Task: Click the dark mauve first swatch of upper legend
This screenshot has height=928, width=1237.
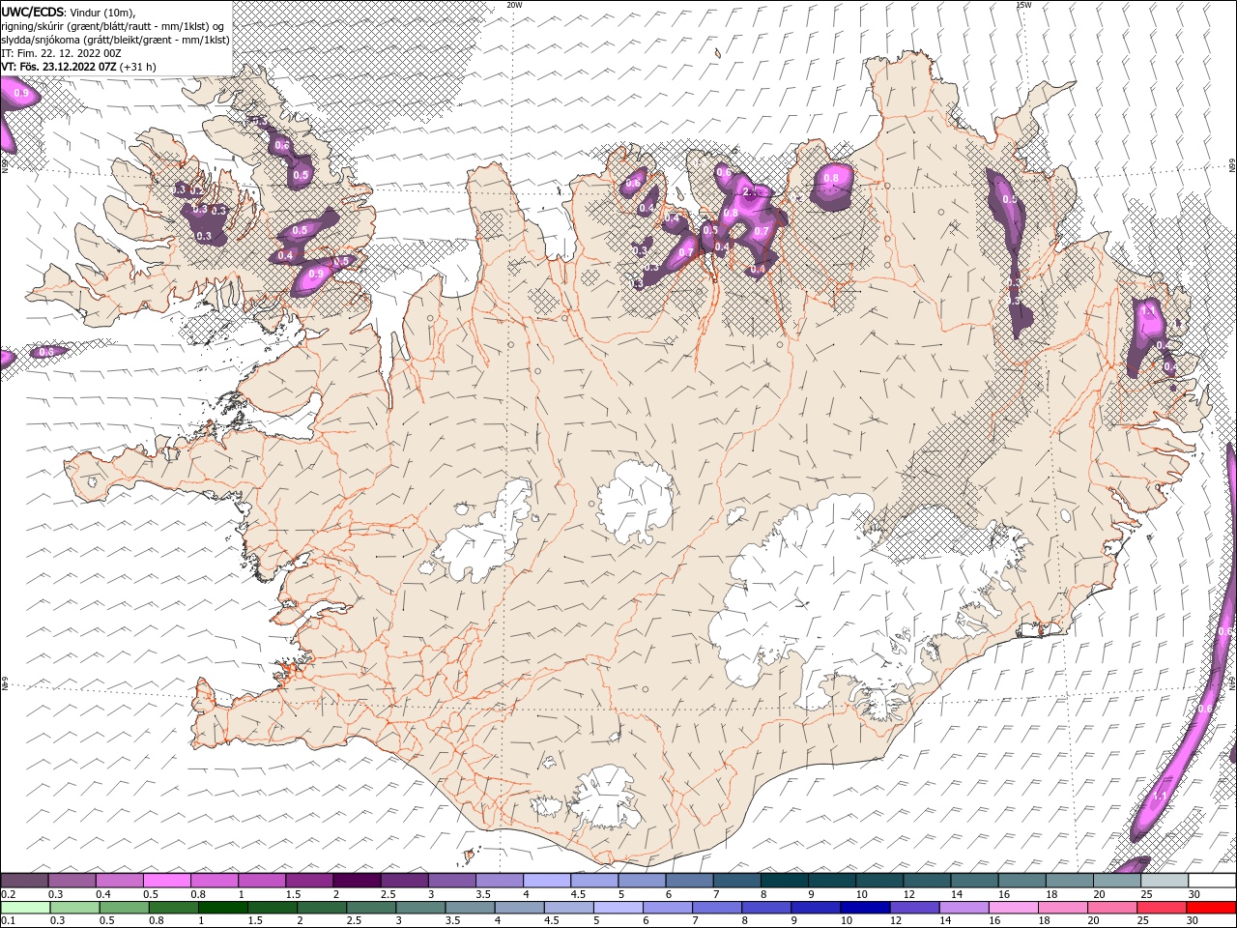Action: coord(24,881)
